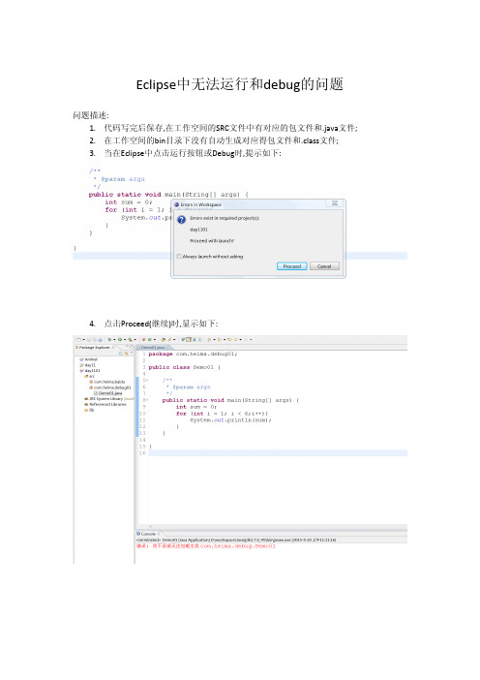Screen dimensions: 480x680
Task: Select JRE System Library in tree
Action: (109, 398)
